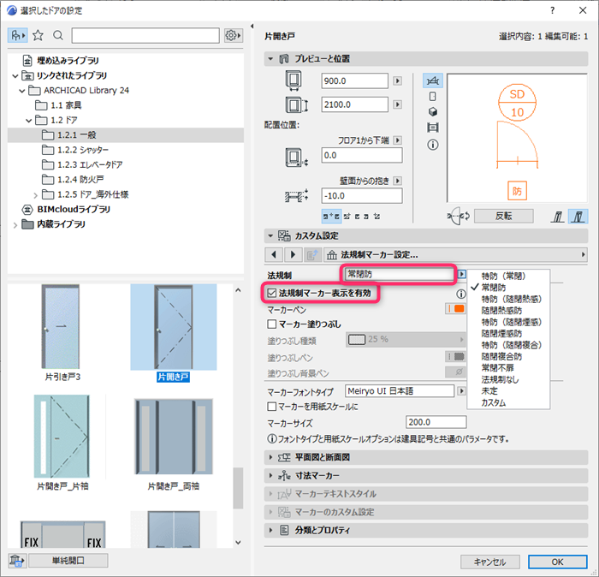
Task: Select the first reveal anchor option icon
Action: (331, 217)
